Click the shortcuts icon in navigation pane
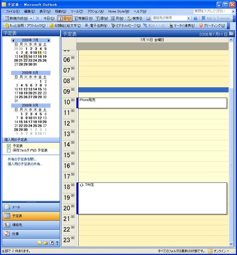This screenshot has width=237, height=255. pos(52,243)
